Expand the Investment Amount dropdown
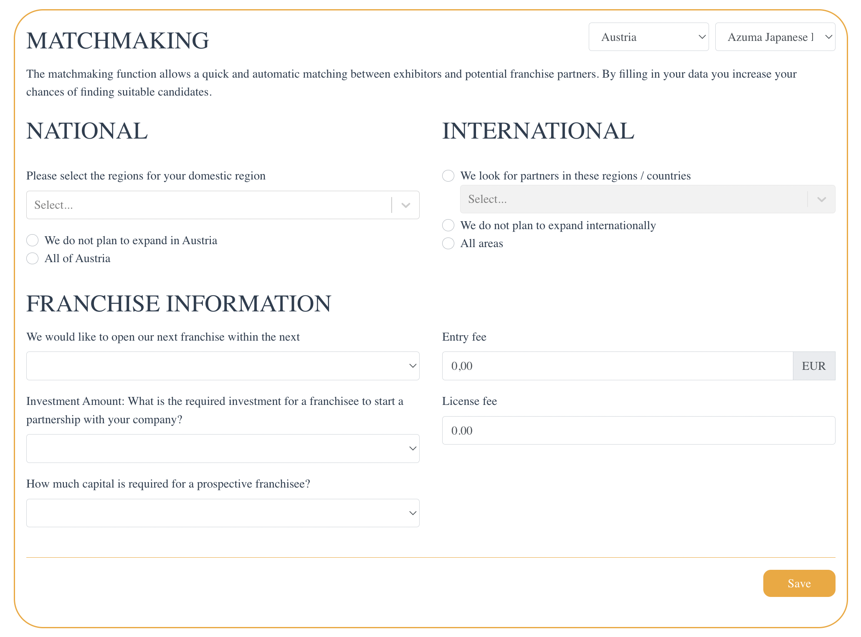861x637 pixels. (223, 448)
